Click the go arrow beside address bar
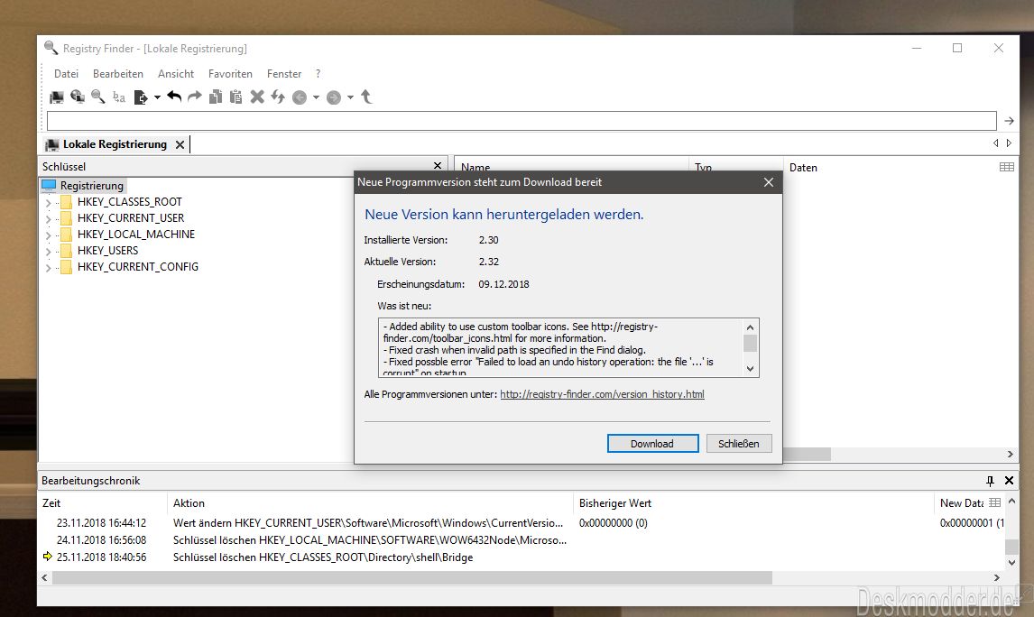This screenshot has height=617, width=1034. coord(1009,121)
